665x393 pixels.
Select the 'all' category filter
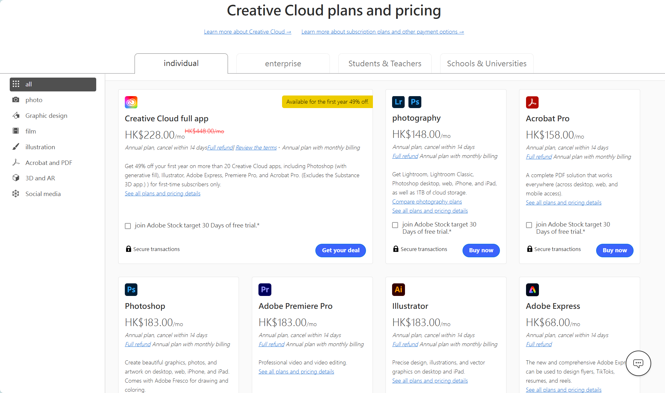point(53,84)
